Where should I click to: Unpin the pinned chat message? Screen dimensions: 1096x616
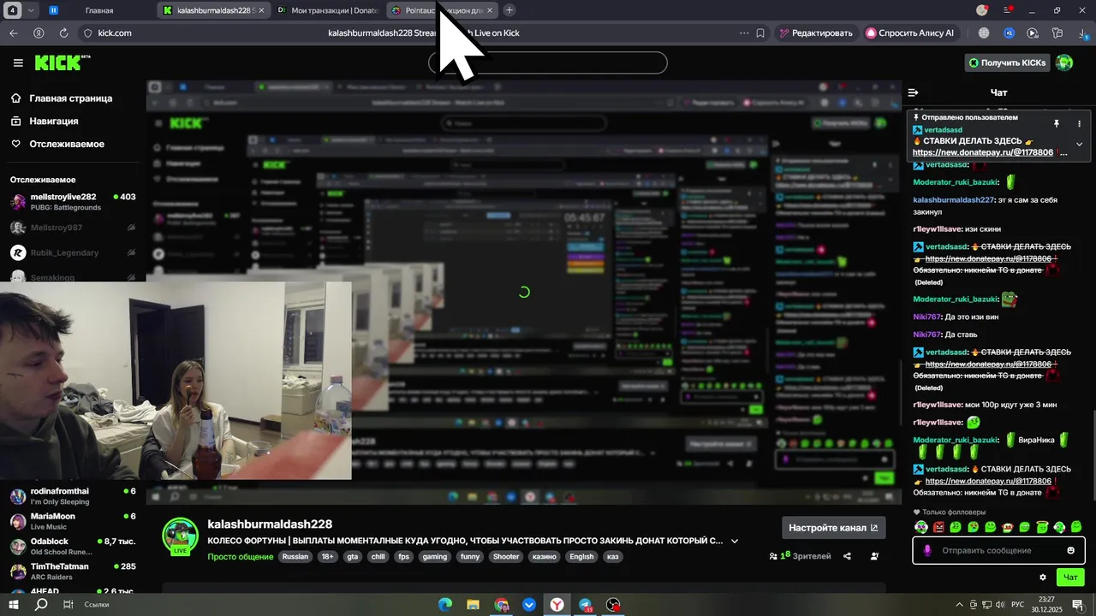1057,123
